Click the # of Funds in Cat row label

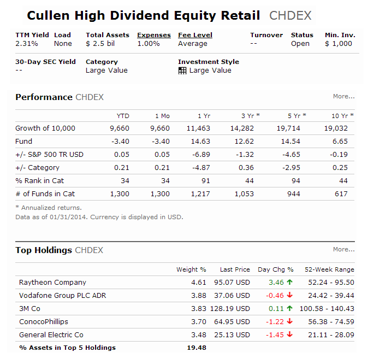point(45,194)
